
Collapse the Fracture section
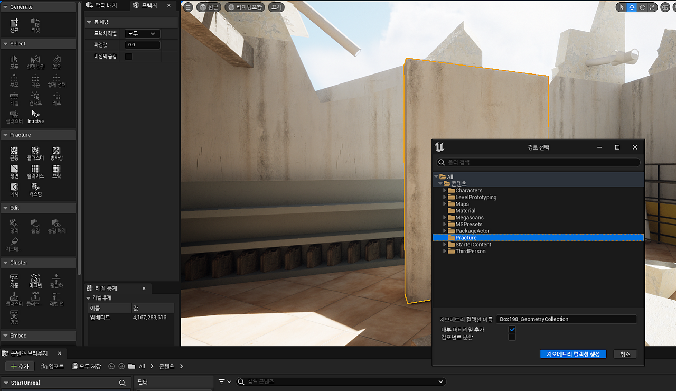coord(5,135)
